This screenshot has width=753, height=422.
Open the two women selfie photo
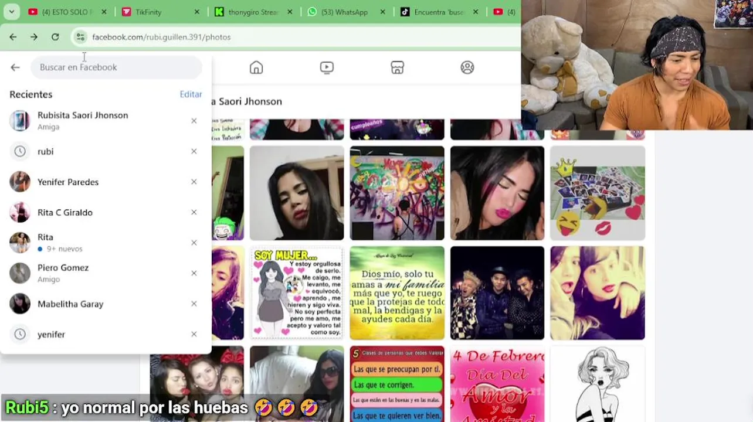click(598, 293)
